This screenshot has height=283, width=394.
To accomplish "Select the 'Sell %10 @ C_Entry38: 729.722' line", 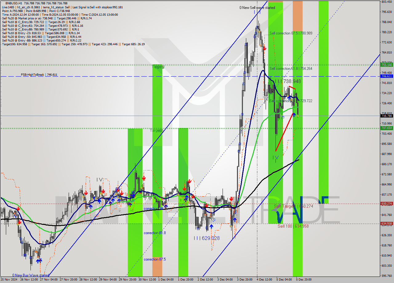I will tap(41, 22).
